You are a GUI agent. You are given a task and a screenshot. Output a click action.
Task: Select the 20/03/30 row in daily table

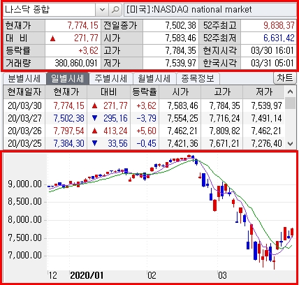point(144,105)
